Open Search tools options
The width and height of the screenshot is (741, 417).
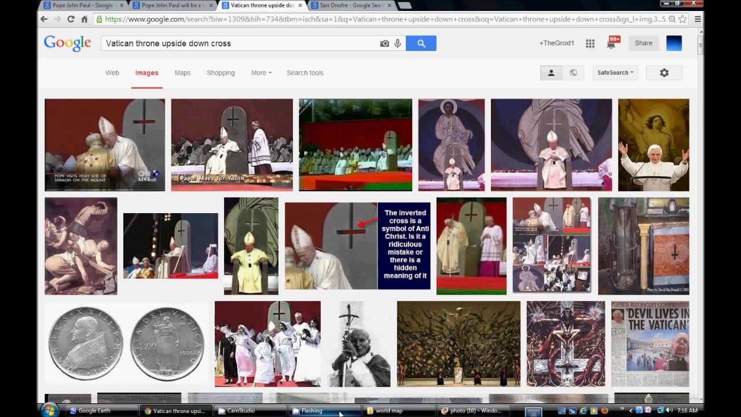point(305,73)
